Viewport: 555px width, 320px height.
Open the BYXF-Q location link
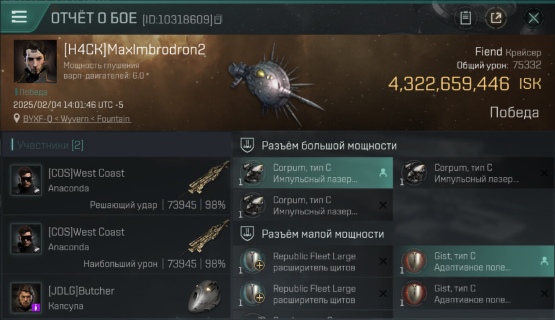point(77,119)
